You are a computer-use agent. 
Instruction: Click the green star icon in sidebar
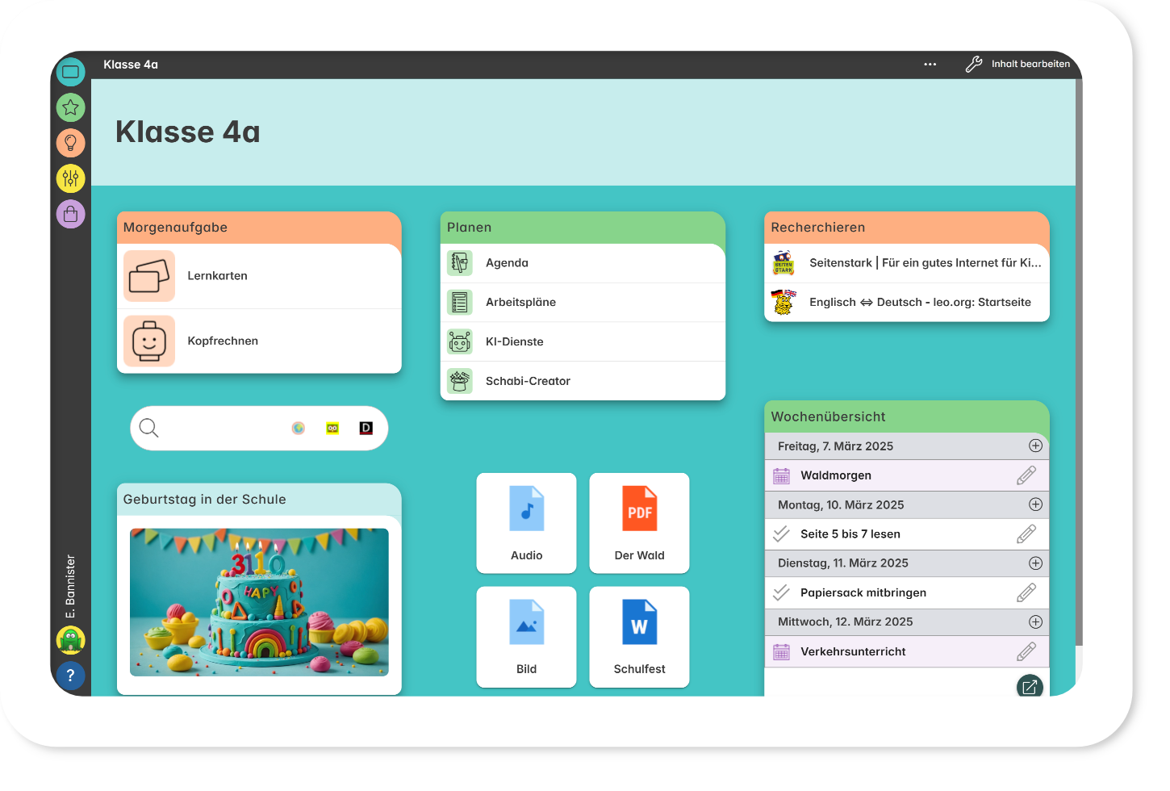click(x=71, y=107)
